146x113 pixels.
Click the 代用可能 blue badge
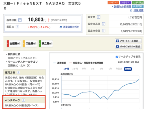point(138,6)
